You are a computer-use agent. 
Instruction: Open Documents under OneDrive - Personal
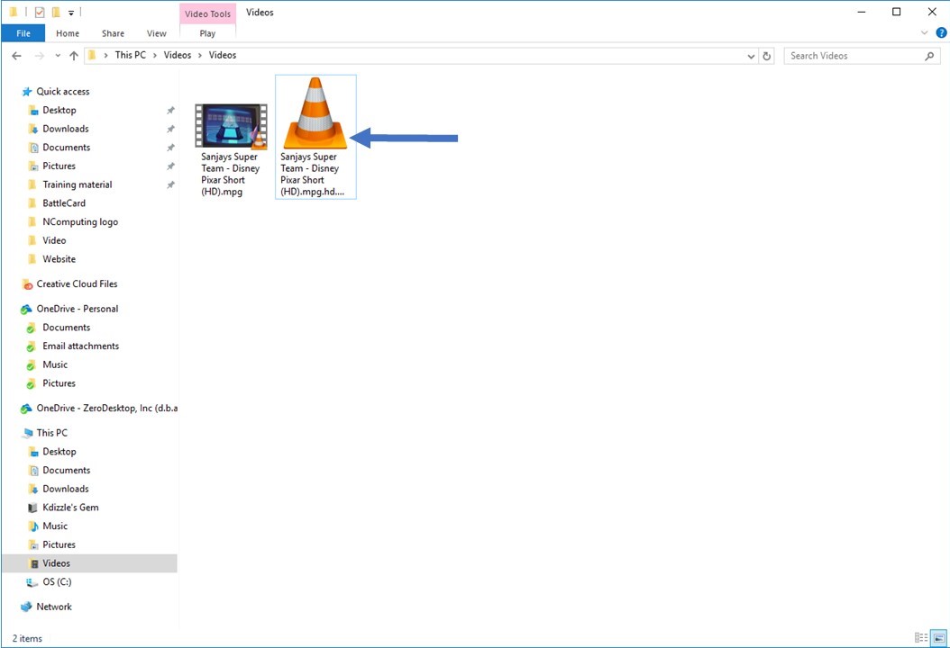(x=66, y=328)
